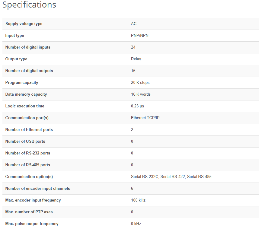Select the Number of encoder input channels label
The image size is (259, 229).
pos(37,189)
